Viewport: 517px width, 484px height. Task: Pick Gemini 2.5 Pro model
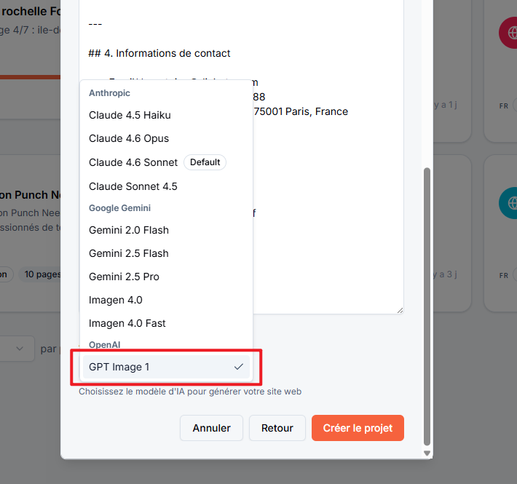[166, 277]
